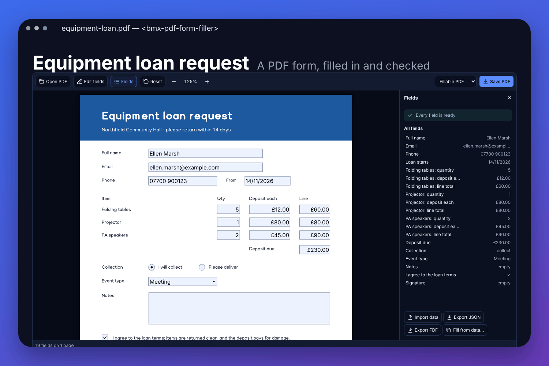The image size is (549, 366).
Task: Click the Import data button
Action: 423,317
